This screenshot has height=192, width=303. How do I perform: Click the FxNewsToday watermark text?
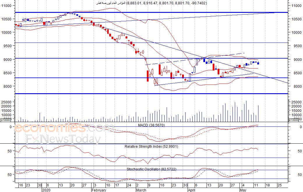[x=64, y=139]
